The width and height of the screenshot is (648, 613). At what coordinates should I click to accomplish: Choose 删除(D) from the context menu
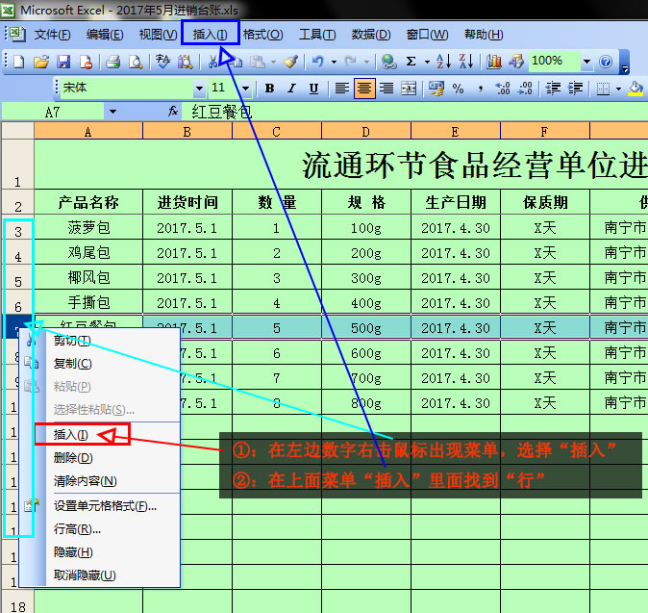pyautogui.click(x=73, y=458)
